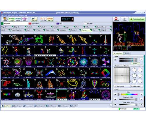Screen dimensions: 146x122
Task: Switch to Multi cue mode
Action: [x=50, y=19]
